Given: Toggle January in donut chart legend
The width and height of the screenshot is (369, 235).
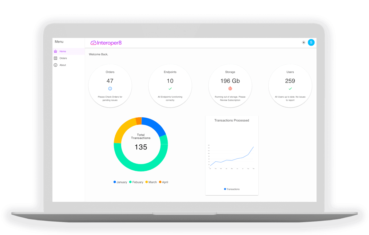Looking at the screenshot, I should tap(120, 182).
